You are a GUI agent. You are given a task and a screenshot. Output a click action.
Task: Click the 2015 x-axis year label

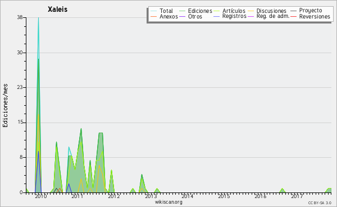pyautogui.click(x=224, y=196)
